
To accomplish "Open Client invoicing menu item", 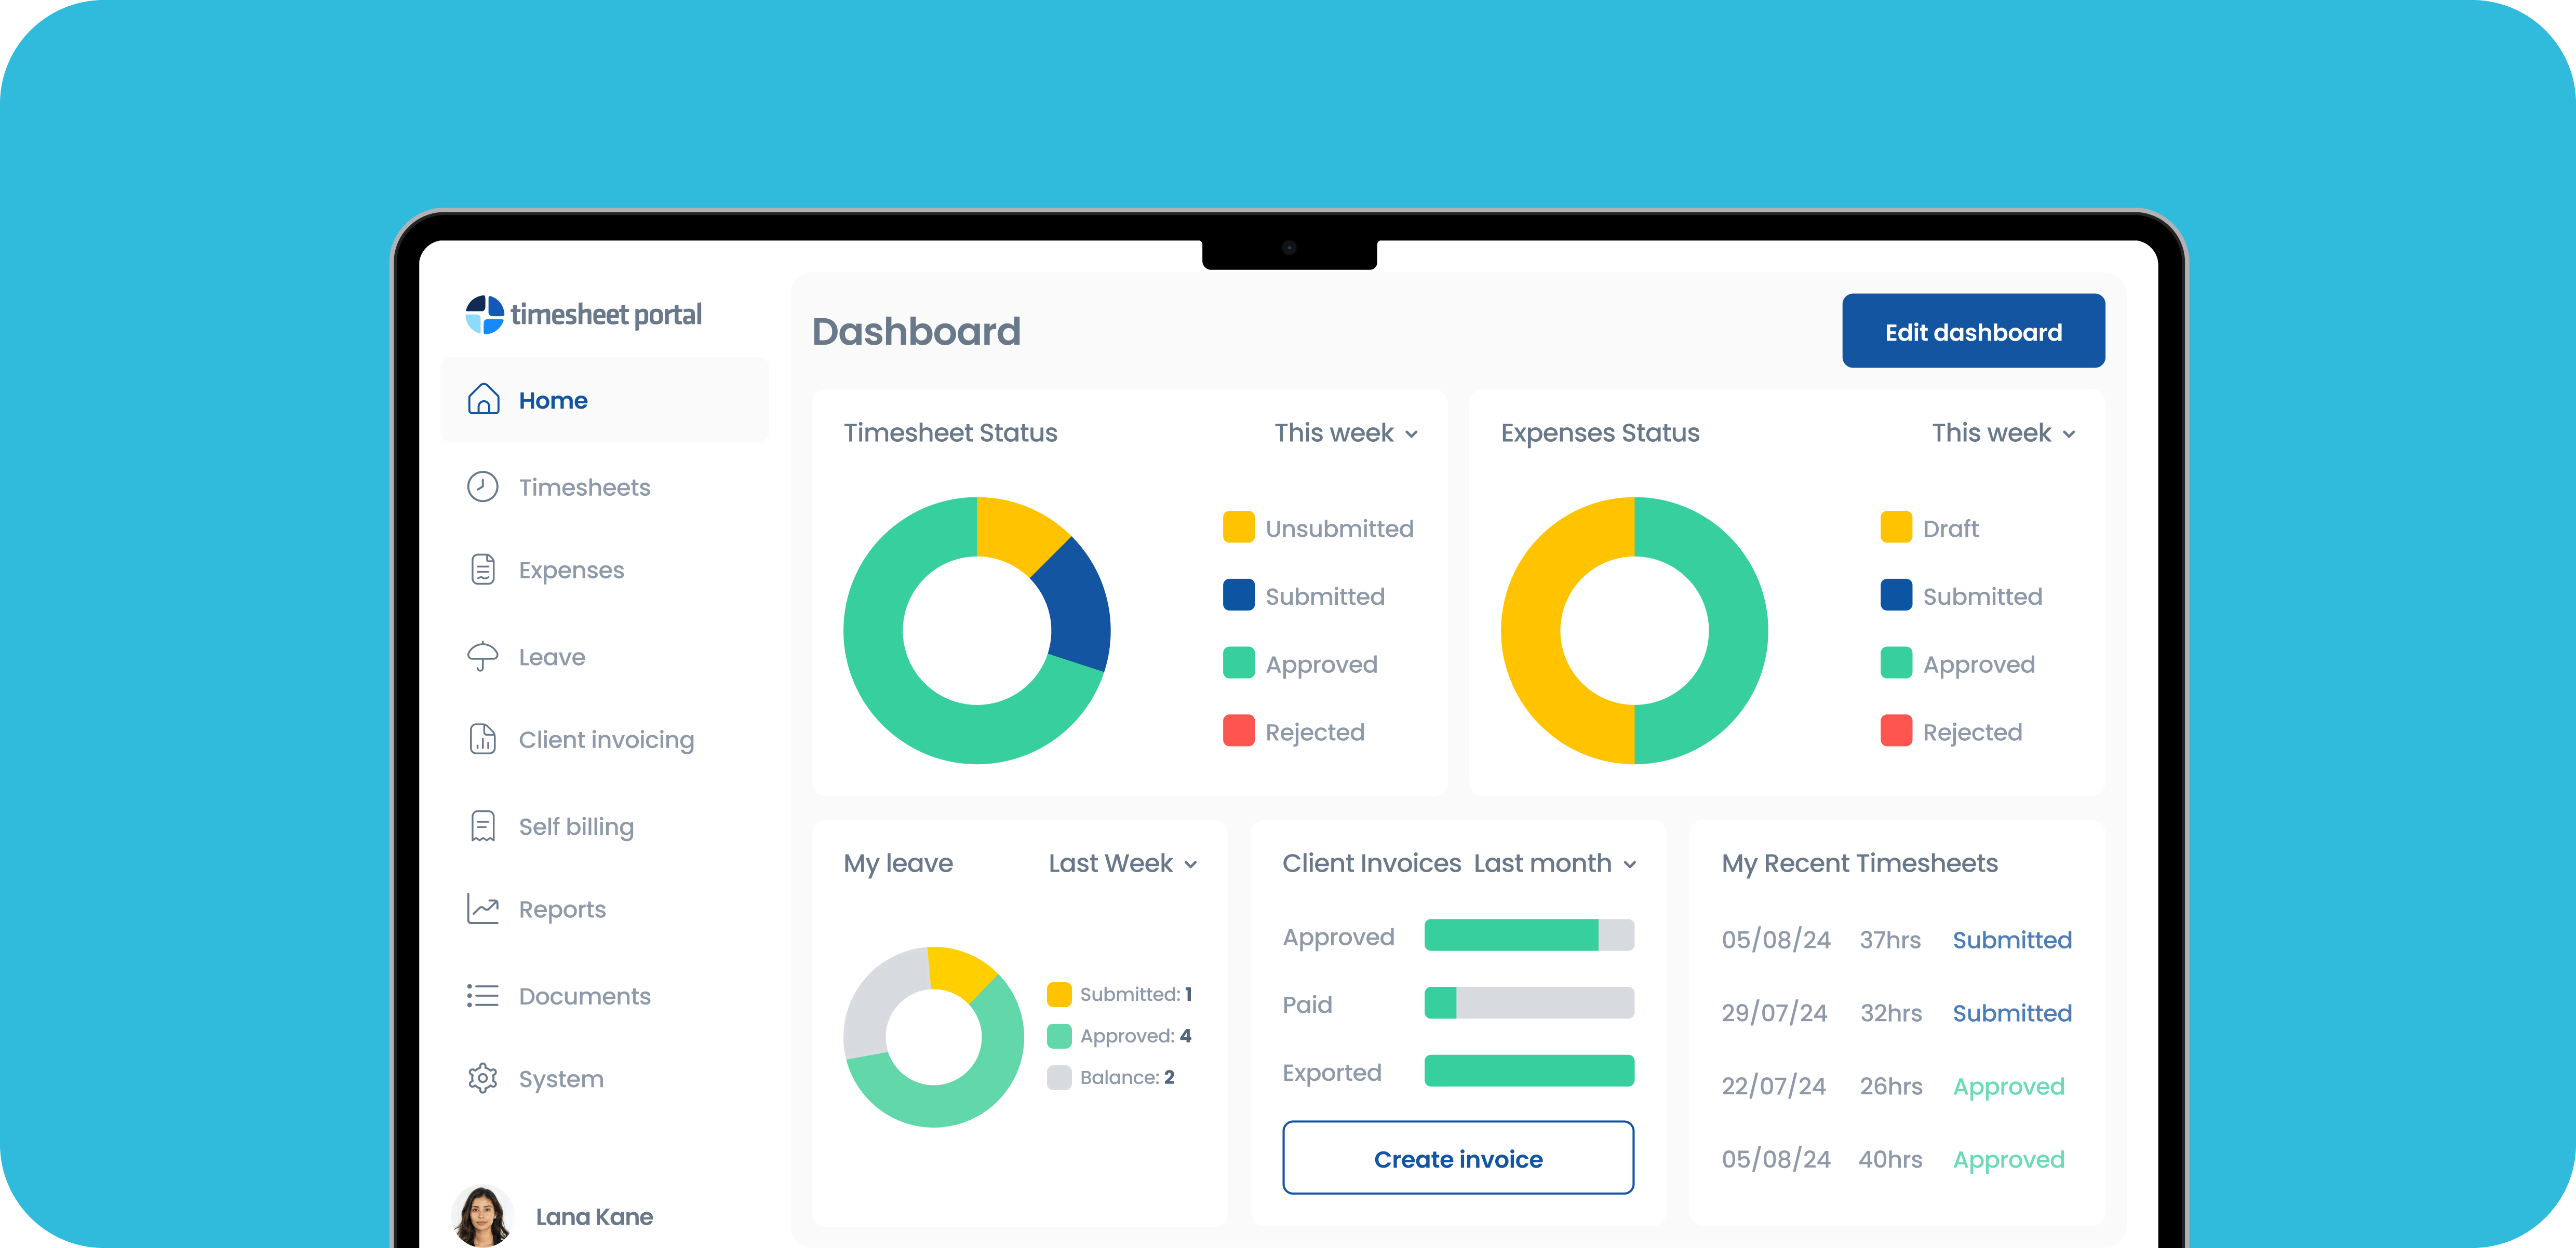I will tap(606, 740).
